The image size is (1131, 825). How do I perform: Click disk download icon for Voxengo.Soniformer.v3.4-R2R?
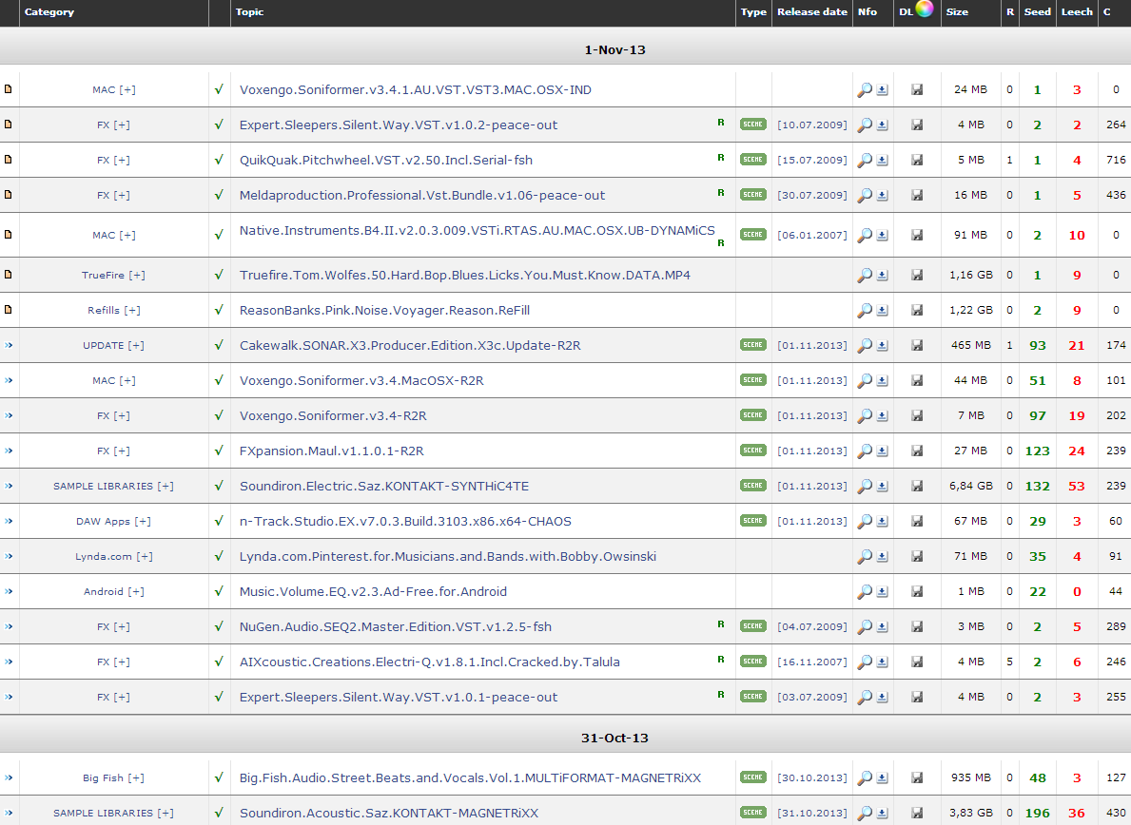coord(917,415)
